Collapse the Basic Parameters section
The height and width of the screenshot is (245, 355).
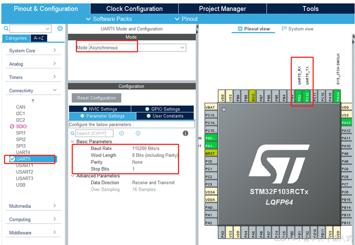[72, 141]
